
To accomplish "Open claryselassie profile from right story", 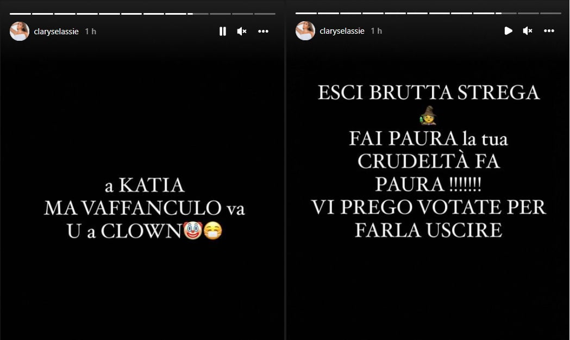I will pos(342,32).
